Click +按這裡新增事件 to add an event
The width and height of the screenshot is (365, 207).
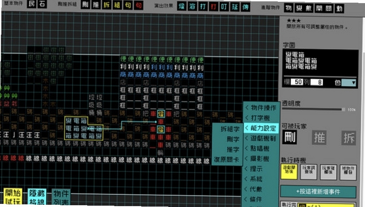click(x=318, y=191)
